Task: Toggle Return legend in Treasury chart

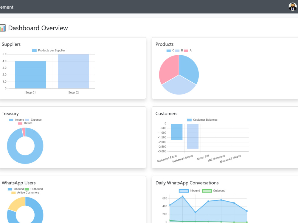Action: click(x=25, y=123)
